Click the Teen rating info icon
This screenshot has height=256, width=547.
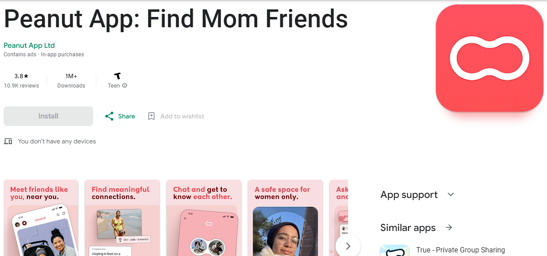pos(125,85)
